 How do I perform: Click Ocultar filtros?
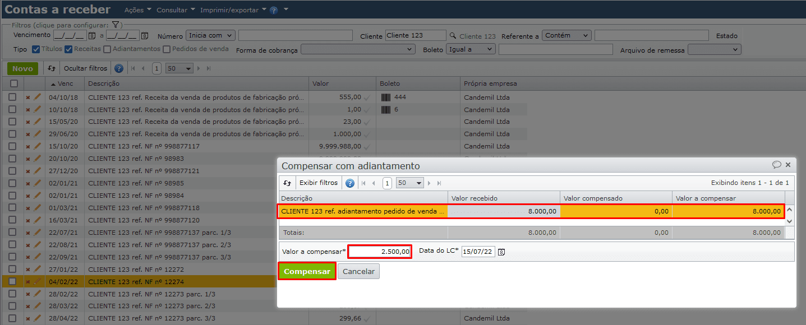(85, 68)
